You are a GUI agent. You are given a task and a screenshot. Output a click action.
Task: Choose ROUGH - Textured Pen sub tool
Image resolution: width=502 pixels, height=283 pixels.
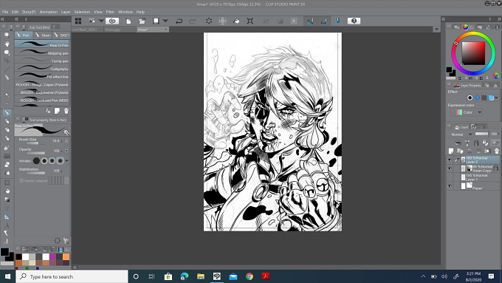pyautogui.click(x=42, y=100)
